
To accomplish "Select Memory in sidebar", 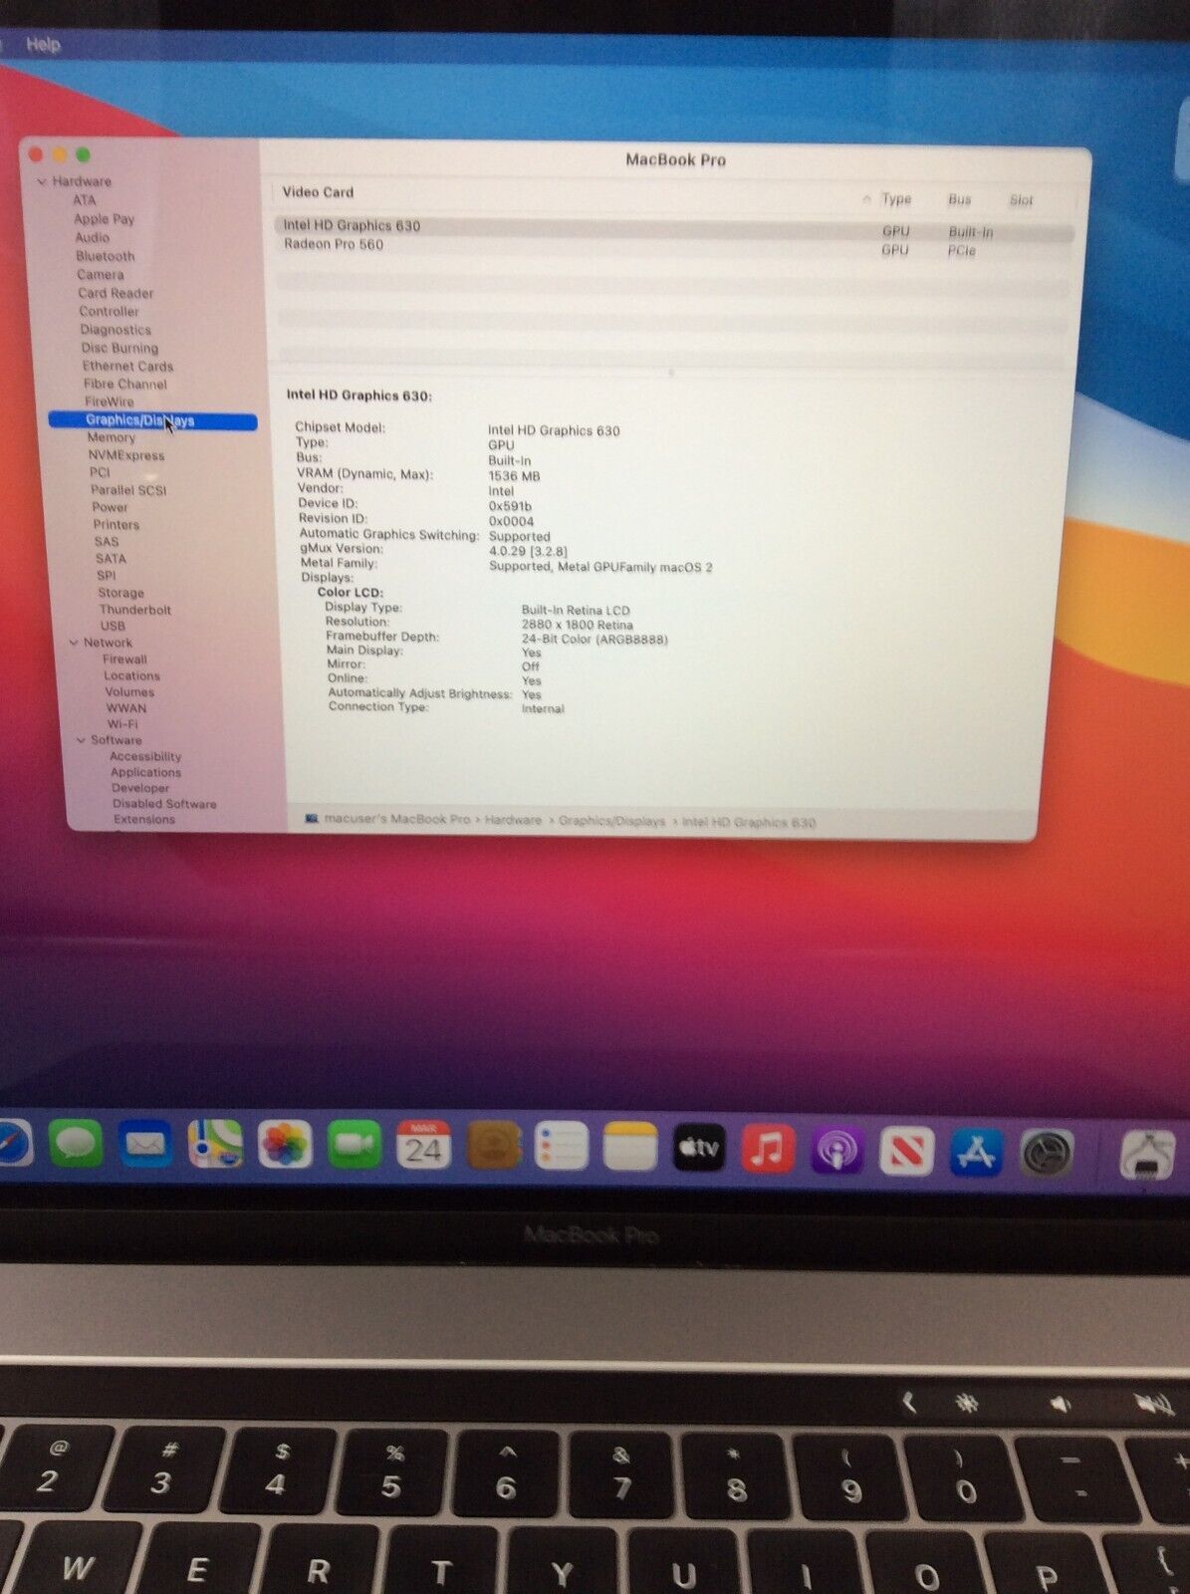I will click(111, 437).
